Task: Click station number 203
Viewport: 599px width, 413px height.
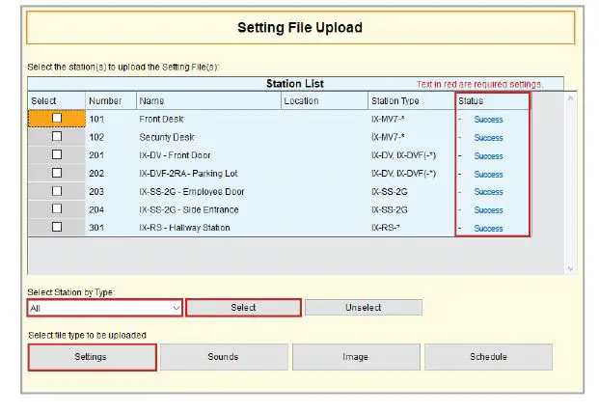Action: pos(96,191)
